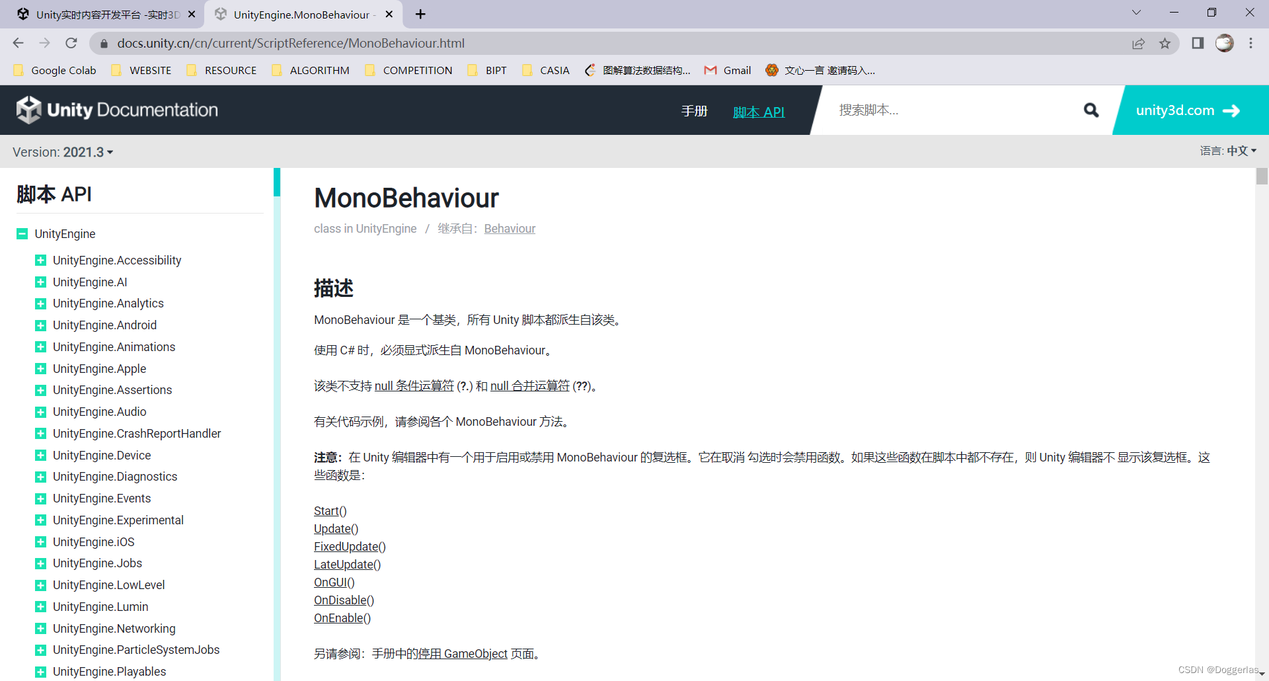Close the UnityEngine.MonoBehaviour tab
This screenshot has height=681, width=1269.
coord(389,14)
